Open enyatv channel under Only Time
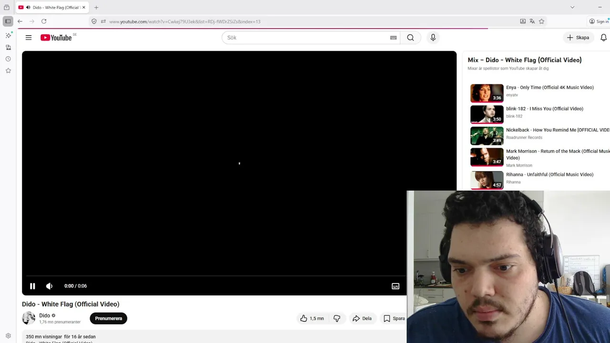 [512, 95]
